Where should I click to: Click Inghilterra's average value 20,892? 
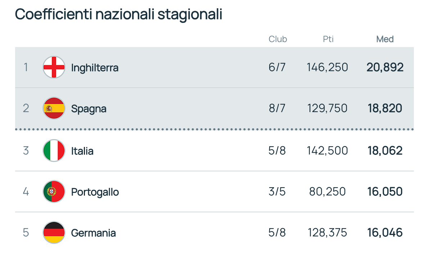point(385,67)
